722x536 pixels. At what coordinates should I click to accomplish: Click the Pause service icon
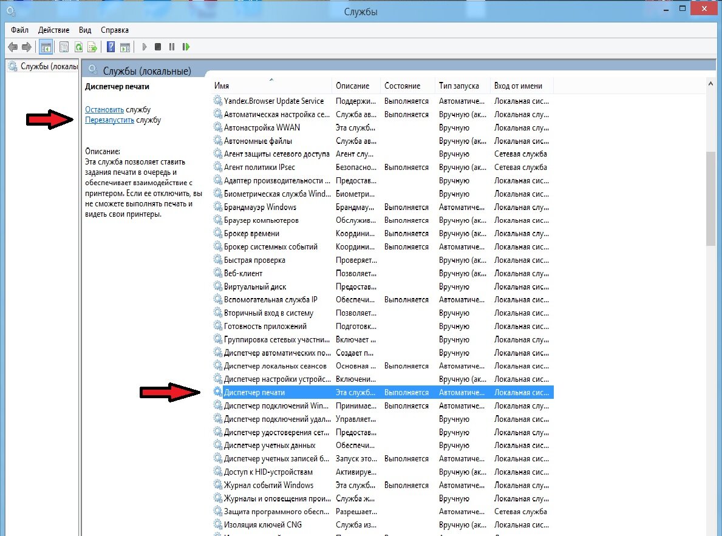click(172, 47)
